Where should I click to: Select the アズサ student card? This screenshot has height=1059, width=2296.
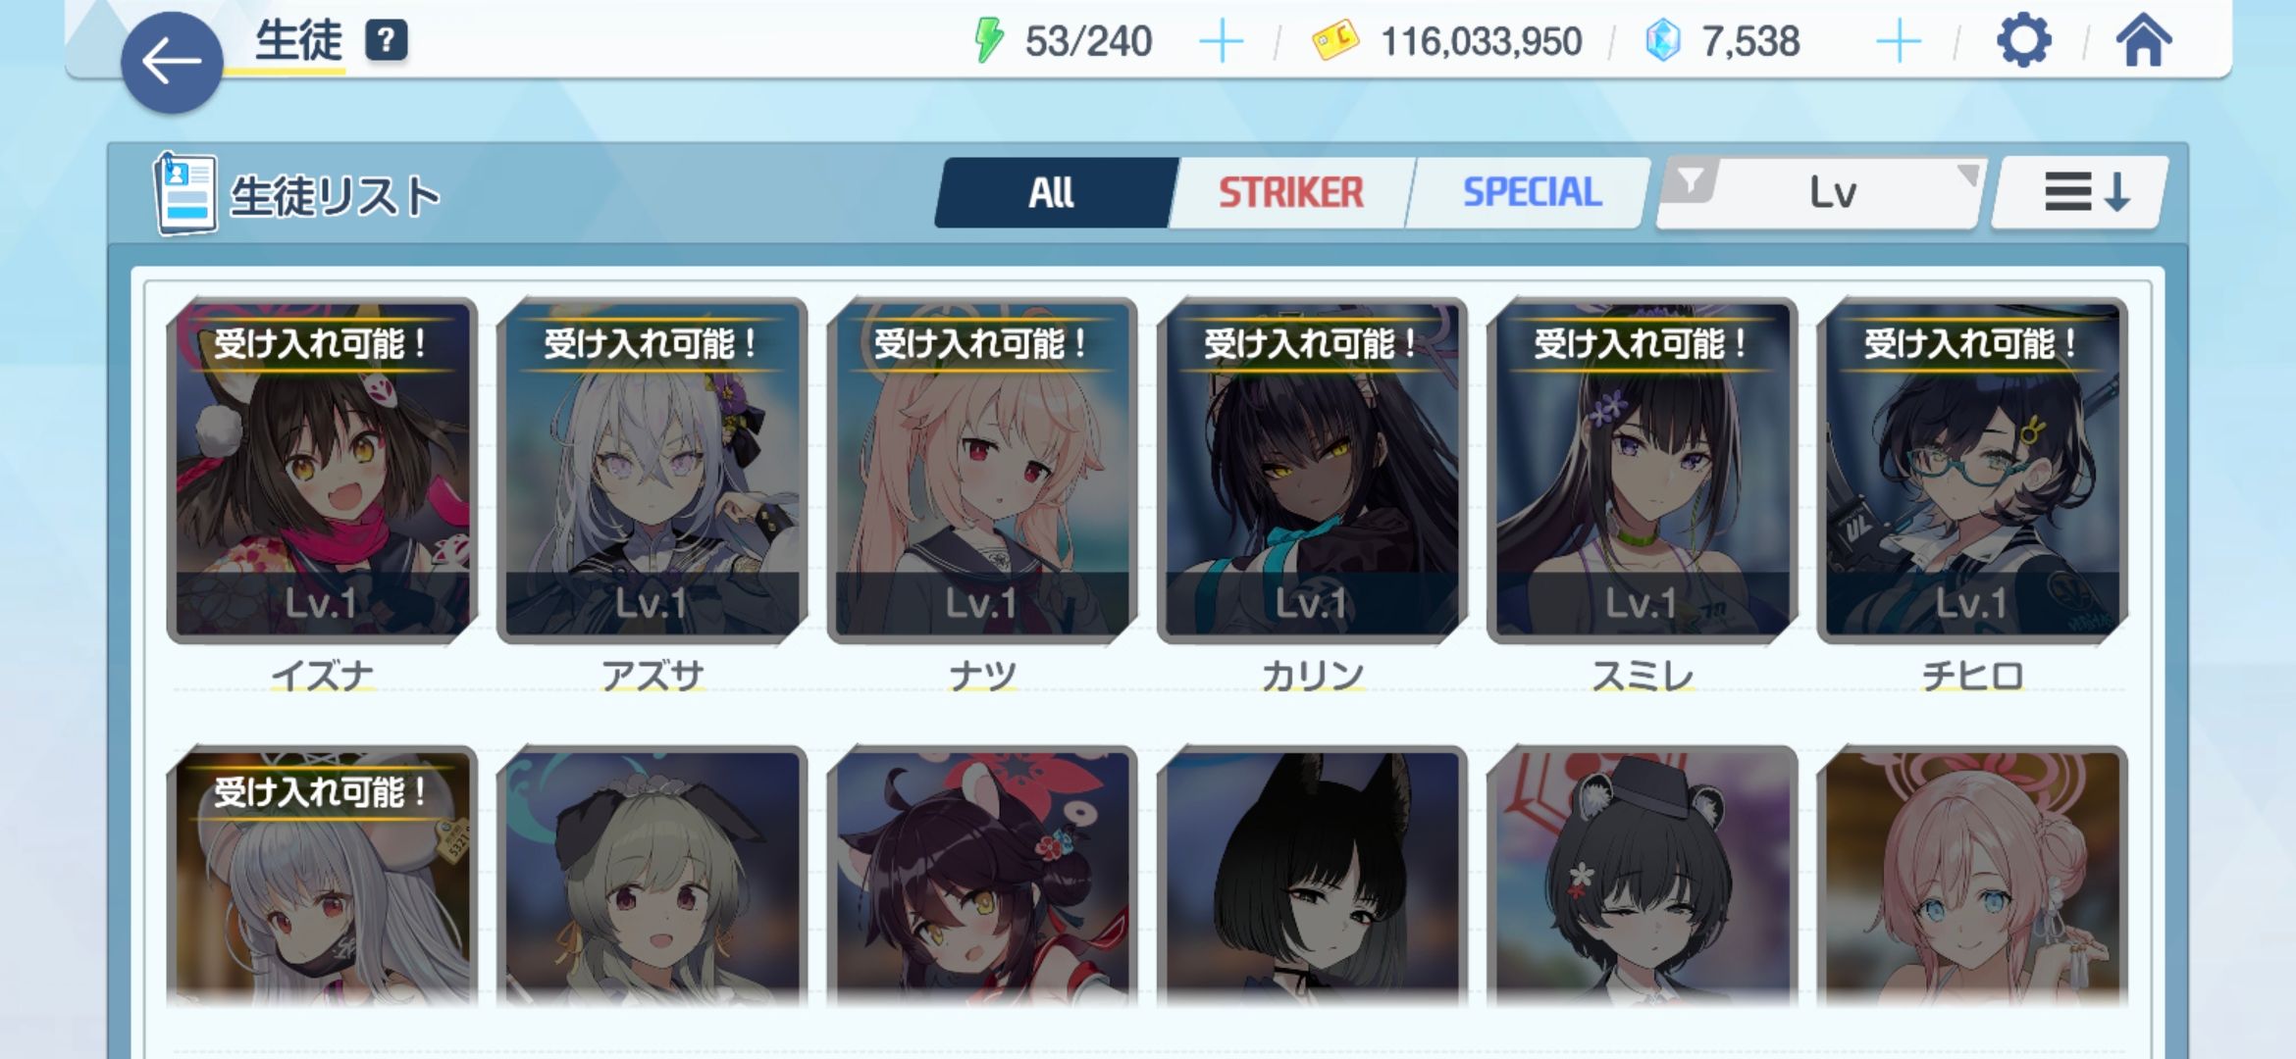[x=652, y=472]
